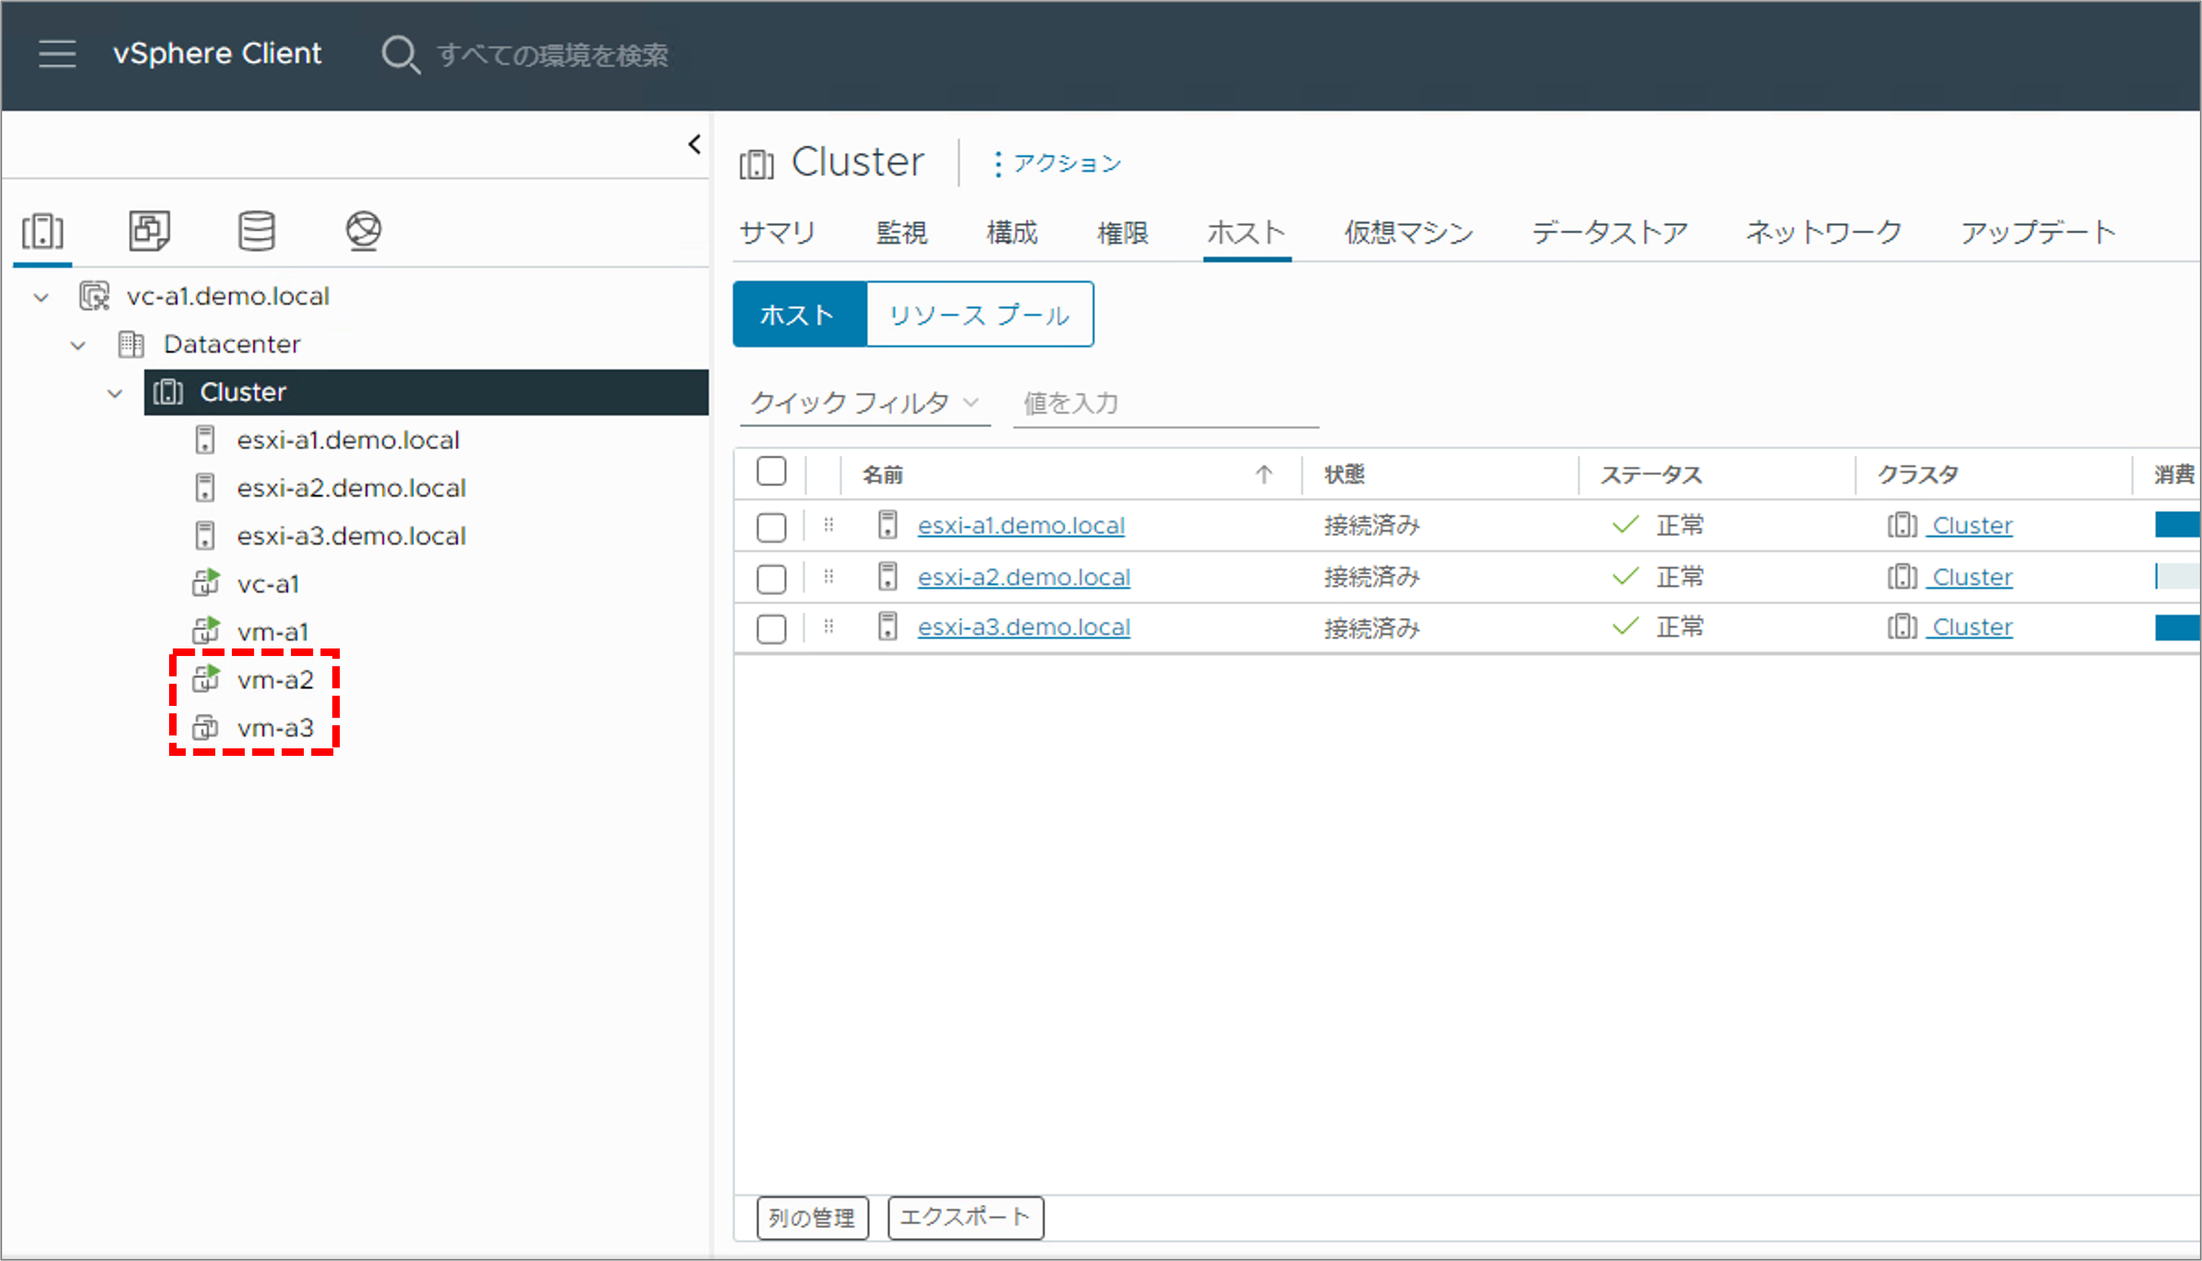Switch to Storage inventory view
The width and height of the screenshot is (2202, 1261).
(256, 231)
